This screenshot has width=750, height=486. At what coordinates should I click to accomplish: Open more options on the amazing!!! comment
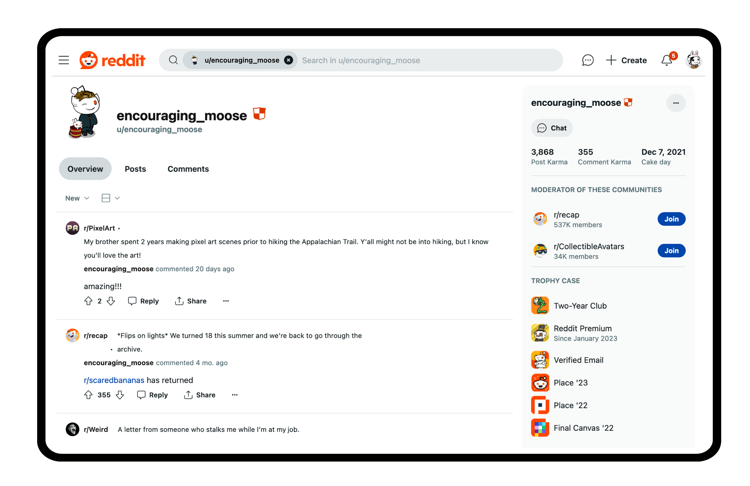tap(226, 301)
